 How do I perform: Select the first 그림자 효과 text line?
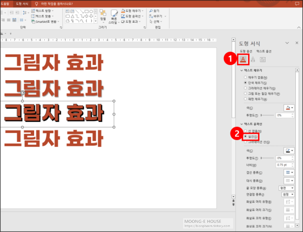54,62
